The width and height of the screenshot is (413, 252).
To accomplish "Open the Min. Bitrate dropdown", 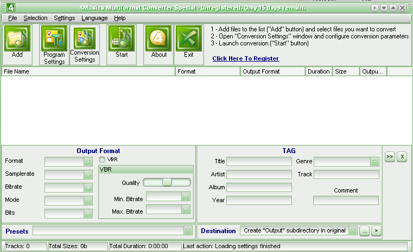I will pyautogui.click(x=186, y=196).
